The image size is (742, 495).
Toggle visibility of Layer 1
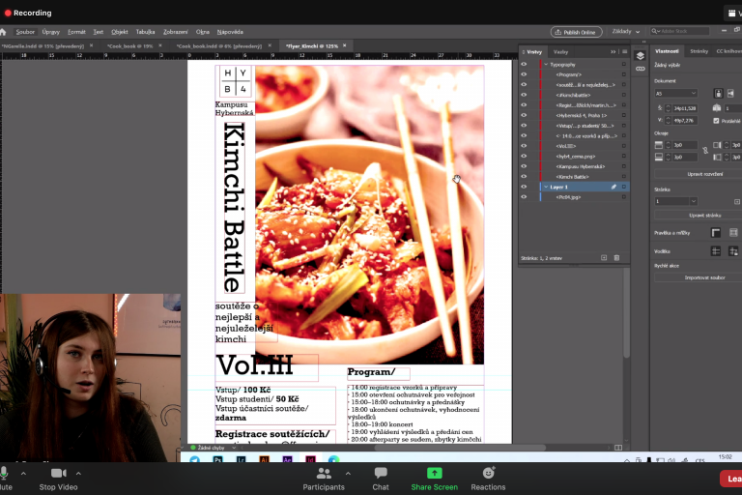524,187
